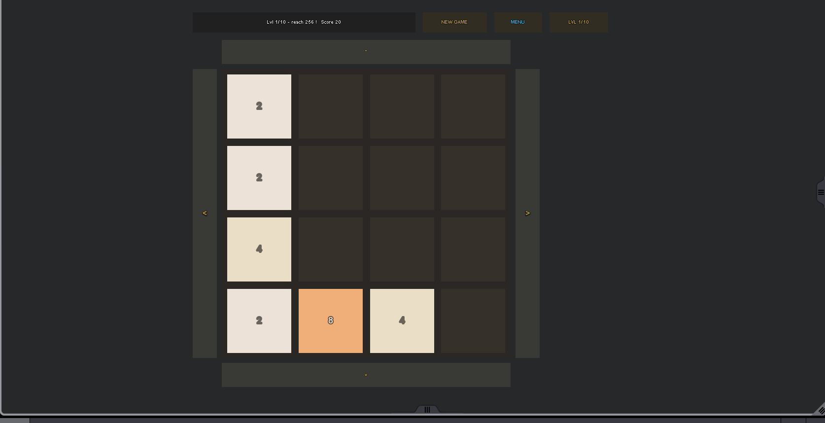
Task: Click the 4 tile in the third row
Action: (x=259, y=249)
